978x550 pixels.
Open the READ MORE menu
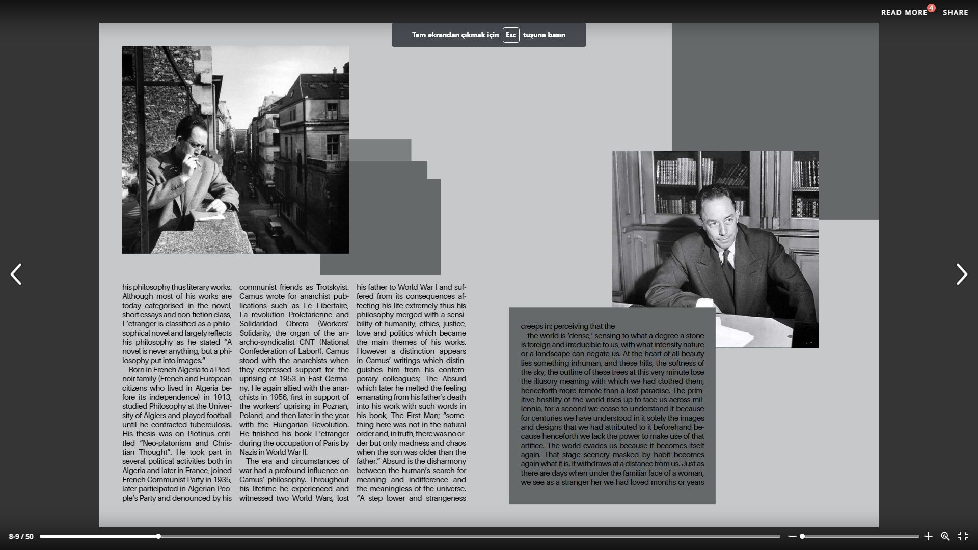(x=904, y=13)
